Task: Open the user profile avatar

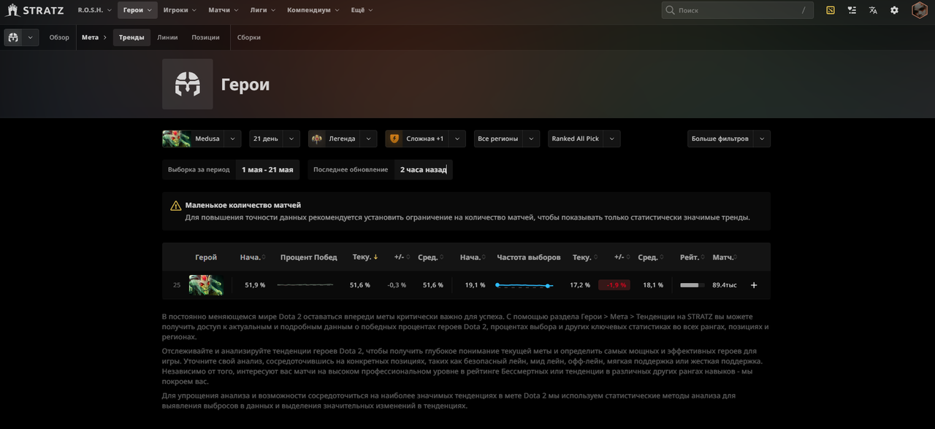Action: [920, 10]
